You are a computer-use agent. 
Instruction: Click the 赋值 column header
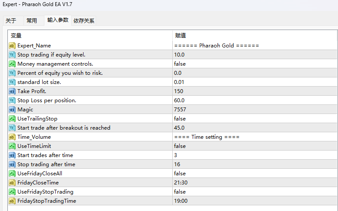[181, 36]
